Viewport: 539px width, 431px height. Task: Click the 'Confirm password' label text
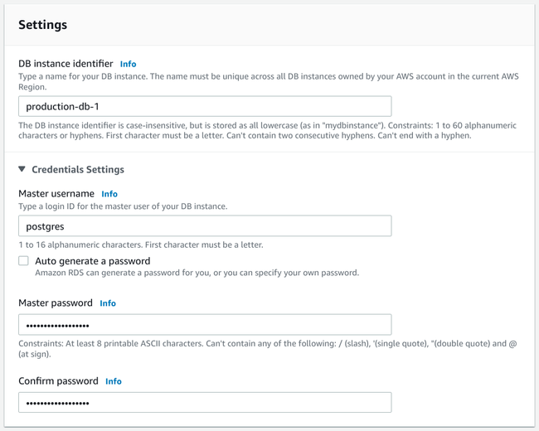pyautogui.click(x=57, y=381)
